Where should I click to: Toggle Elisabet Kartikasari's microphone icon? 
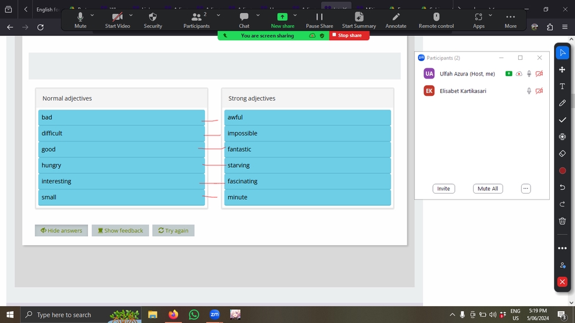pyautogui.click(x=529, y=91)
